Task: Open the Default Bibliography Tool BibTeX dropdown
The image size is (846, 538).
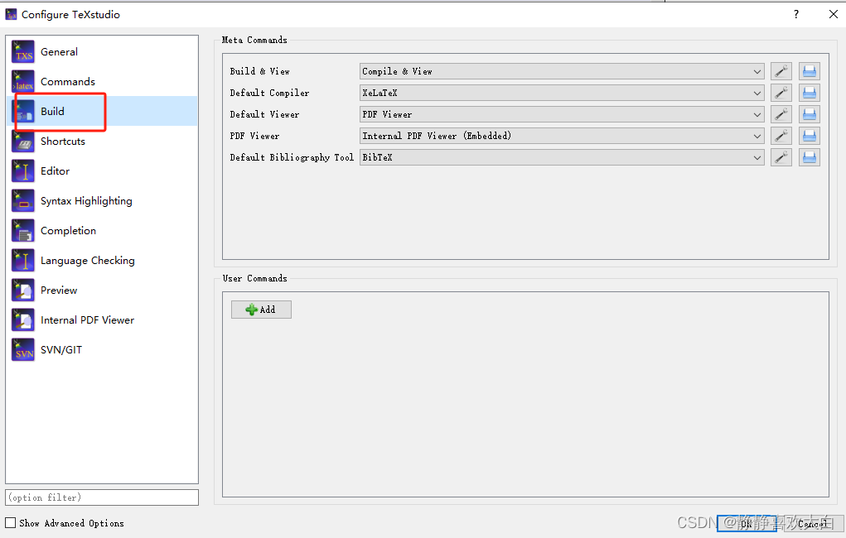Action: click(562, 157)
